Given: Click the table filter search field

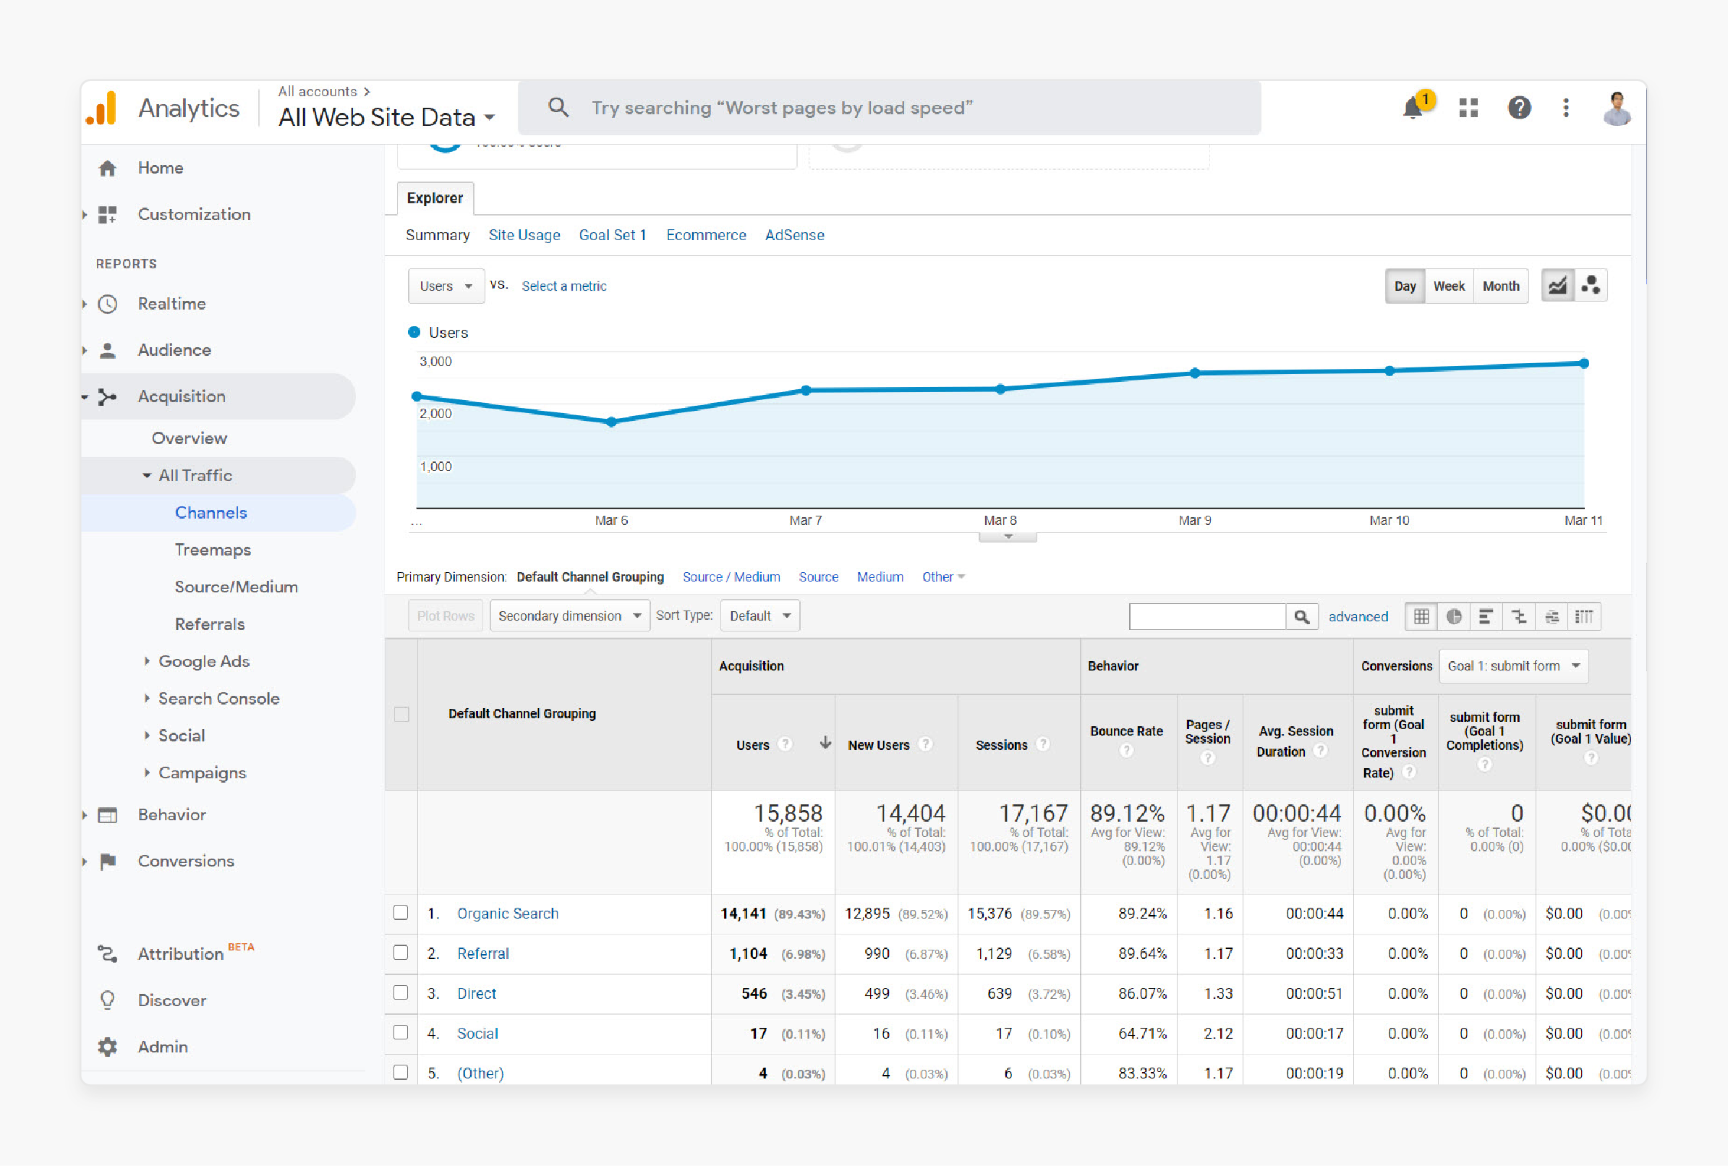Looking at the screenshot, I should click(1208, 616).
